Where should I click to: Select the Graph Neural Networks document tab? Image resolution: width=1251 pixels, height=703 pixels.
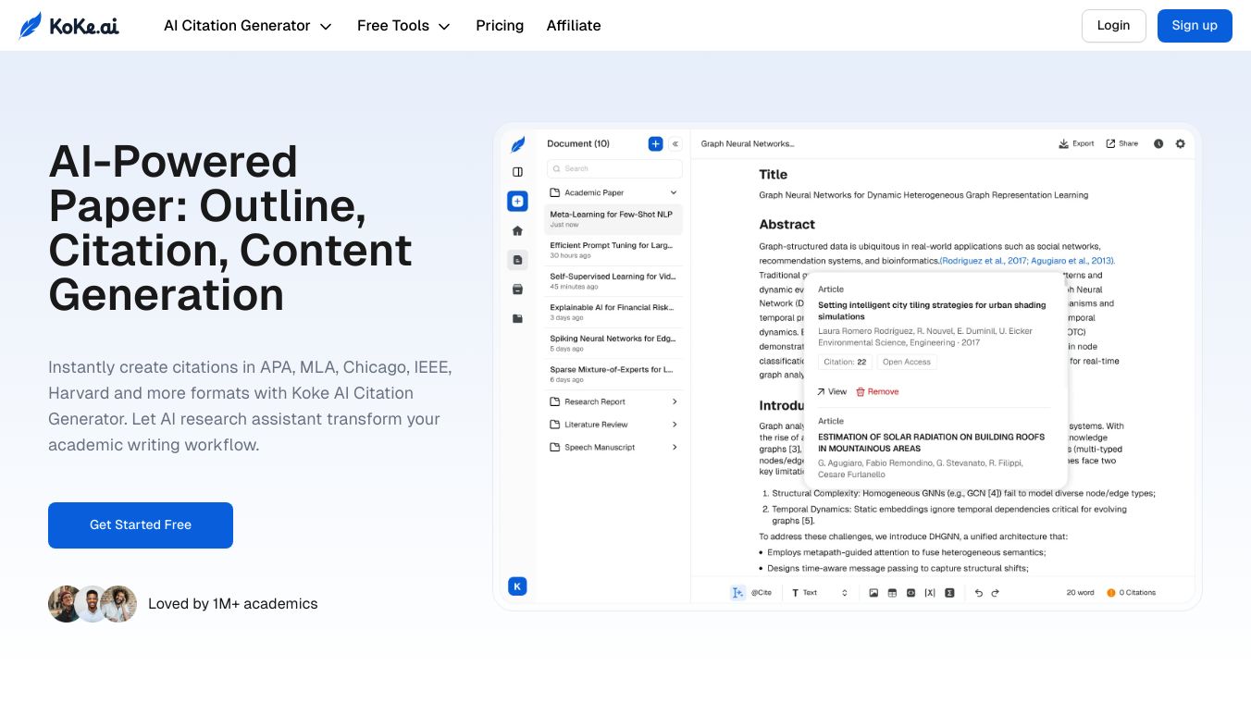click(748, 144)
